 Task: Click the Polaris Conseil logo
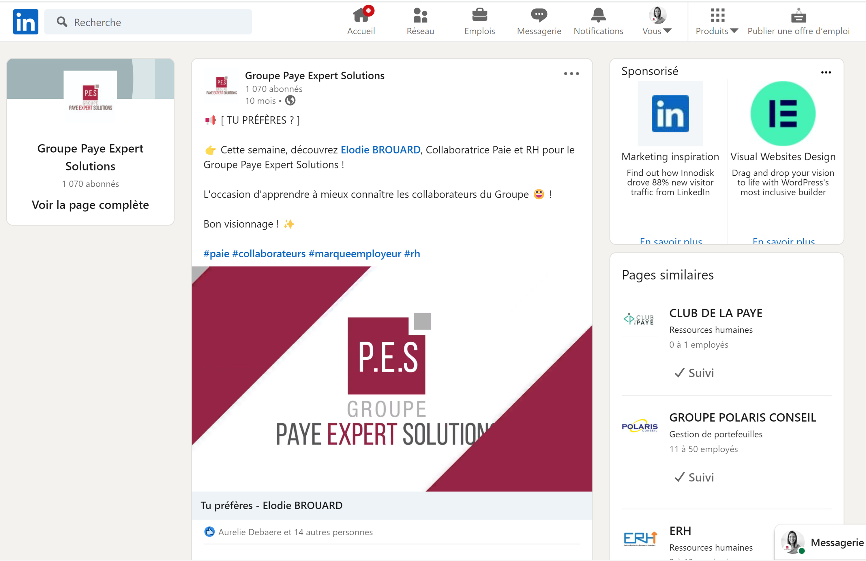point(639,426)
